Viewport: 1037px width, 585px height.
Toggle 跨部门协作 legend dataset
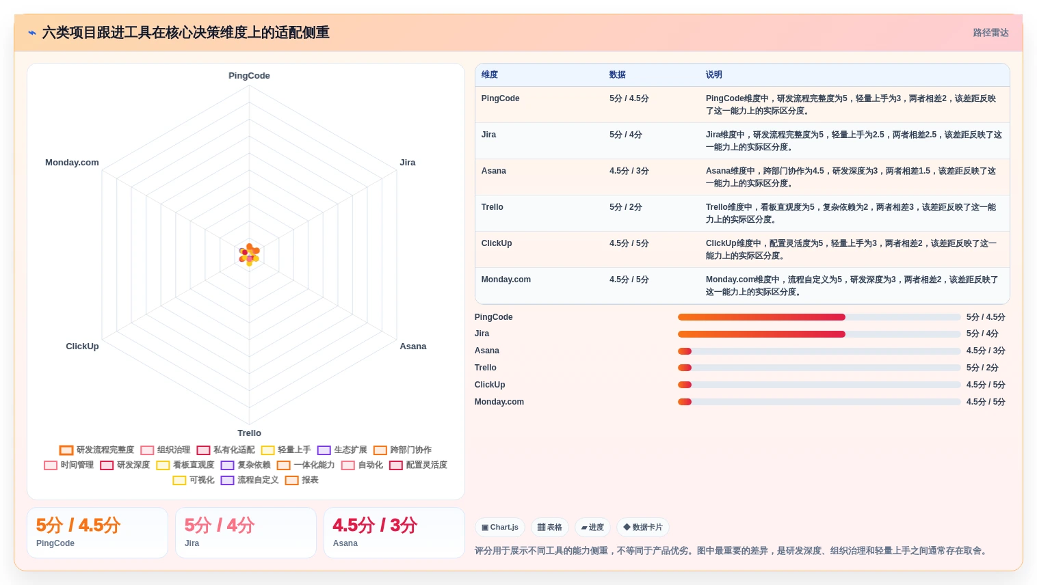coord(402,450)
